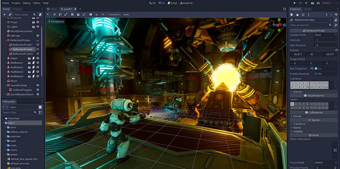Enable the Box Projection checkbox

(316, 68)
